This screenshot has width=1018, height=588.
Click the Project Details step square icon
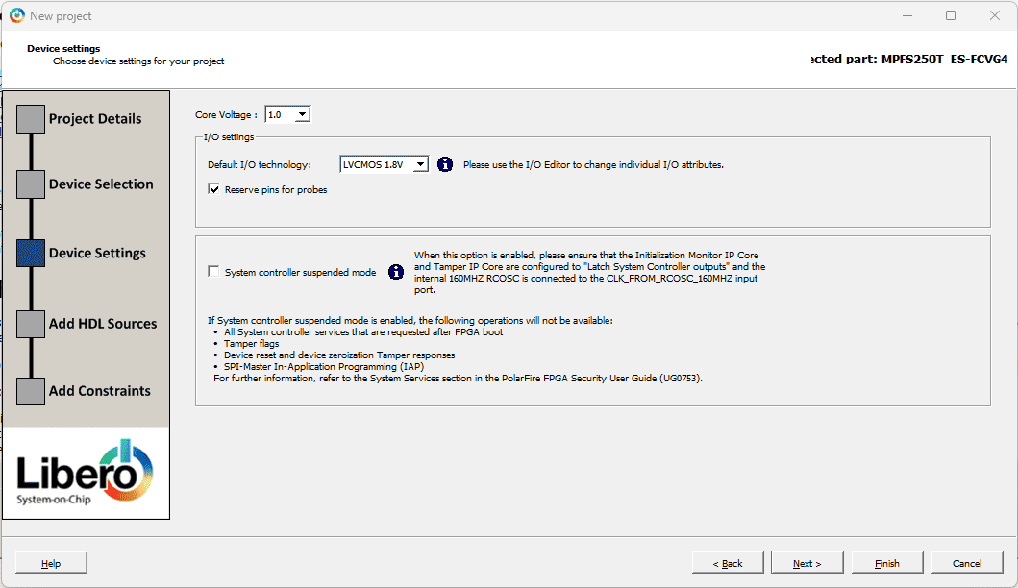31,119
